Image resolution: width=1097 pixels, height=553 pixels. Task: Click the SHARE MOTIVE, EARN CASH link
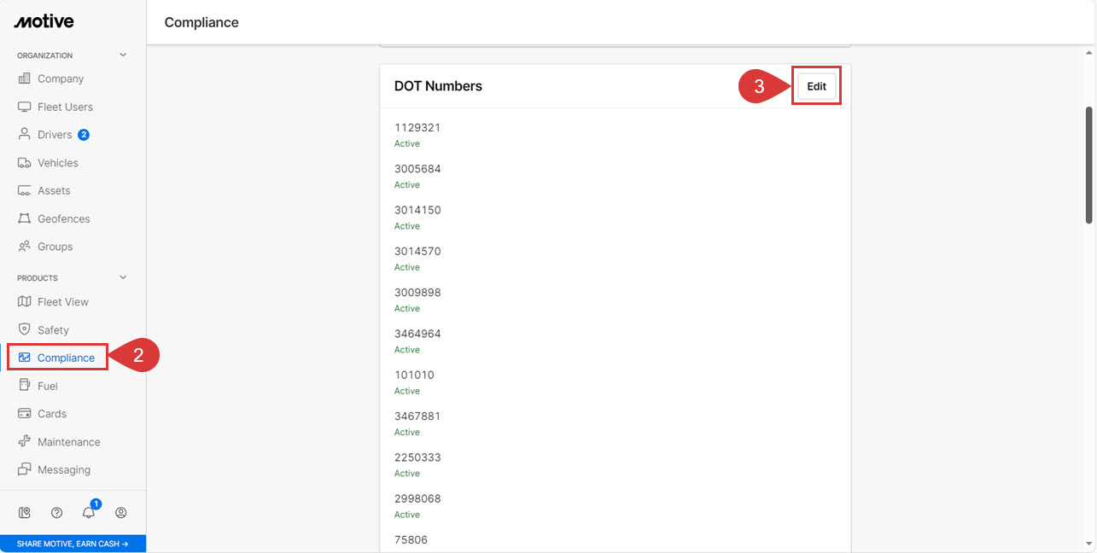[x=73, y=544]
